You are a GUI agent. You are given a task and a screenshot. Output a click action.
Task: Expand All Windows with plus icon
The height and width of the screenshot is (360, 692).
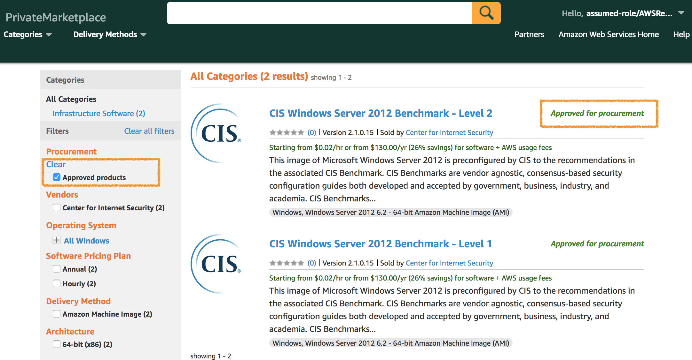[57, 240]
